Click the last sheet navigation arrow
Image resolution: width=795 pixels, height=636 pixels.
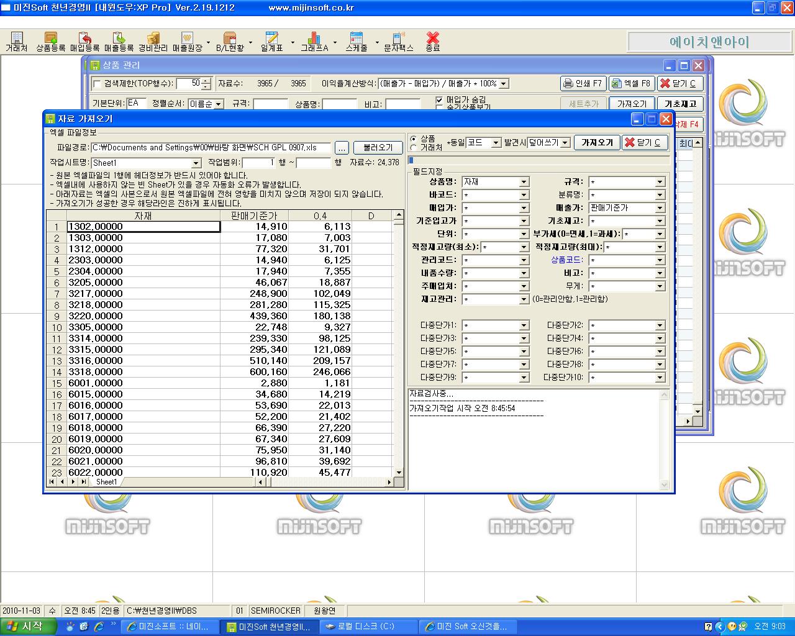pos(84,482)
